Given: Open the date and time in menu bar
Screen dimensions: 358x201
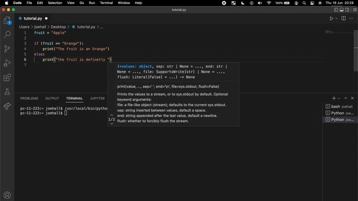Looking at the screenshot, I should click(340, 3).
